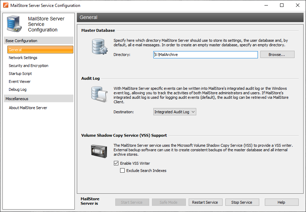Open the Startup Script section
306x212 pixels.
pos(20,74)
